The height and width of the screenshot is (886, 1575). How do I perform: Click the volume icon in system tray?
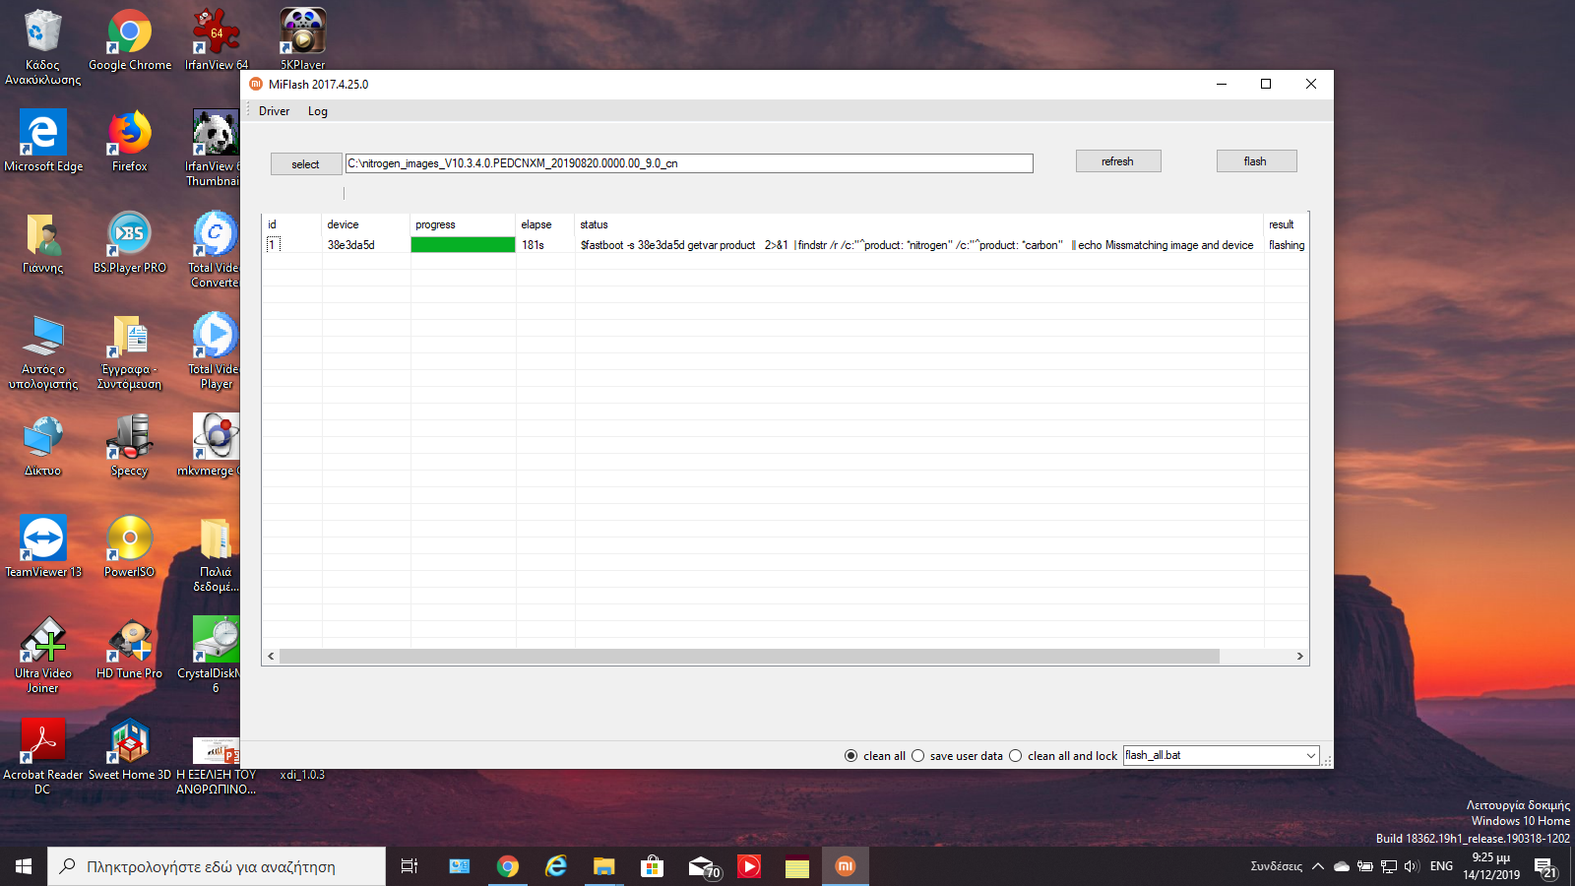coord(1411,866)
